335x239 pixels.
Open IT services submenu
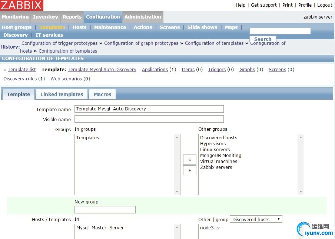(49, 35)
